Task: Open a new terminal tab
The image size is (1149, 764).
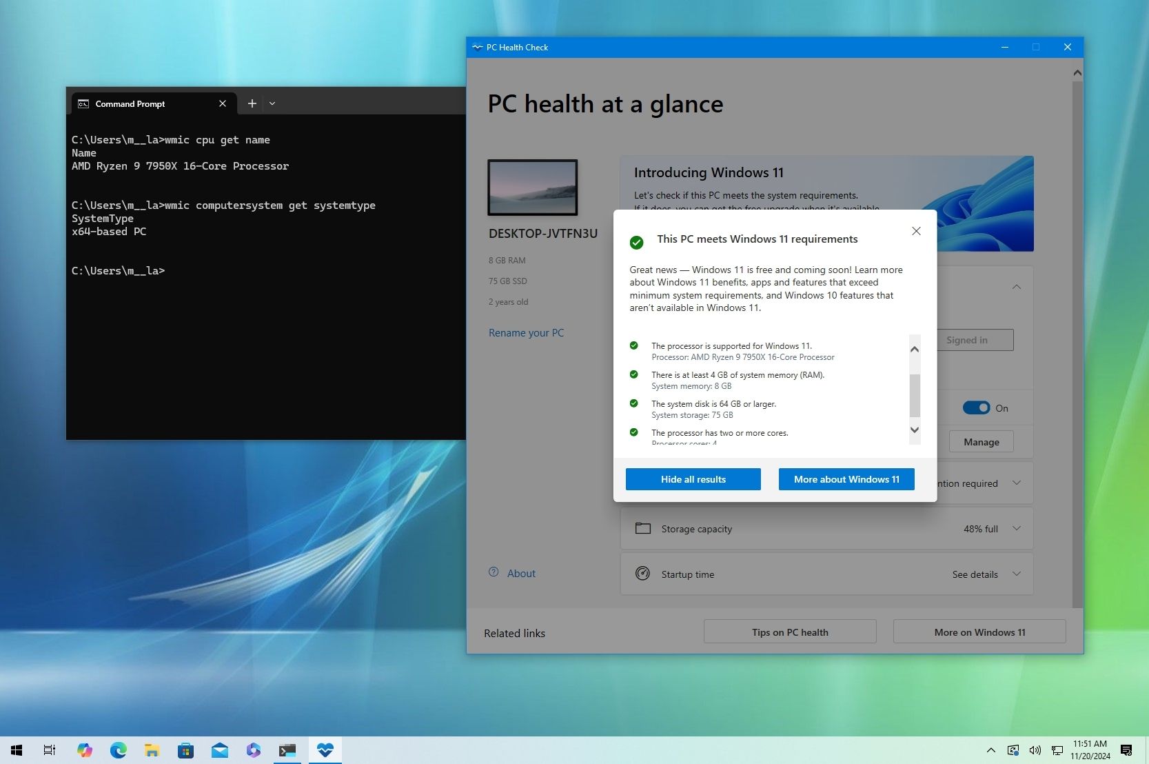Action: pyautogui.click(x=252, y=103)
